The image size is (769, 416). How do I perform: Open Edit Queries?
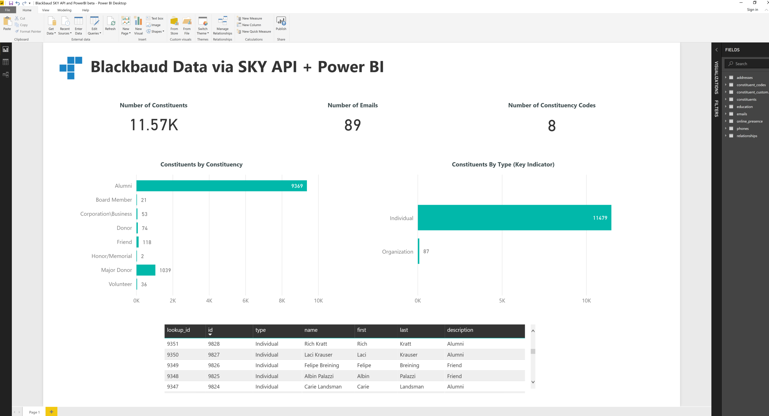94,25
